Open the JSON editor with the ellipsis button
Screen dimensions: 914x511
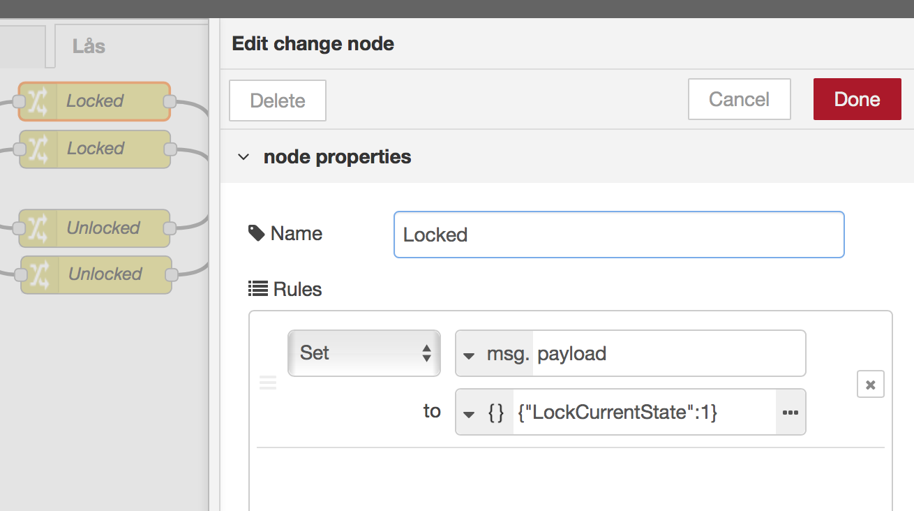790,413
